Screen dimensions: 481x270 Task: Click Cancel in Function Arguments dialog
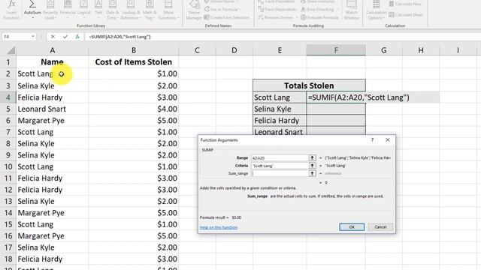point(380,226)
